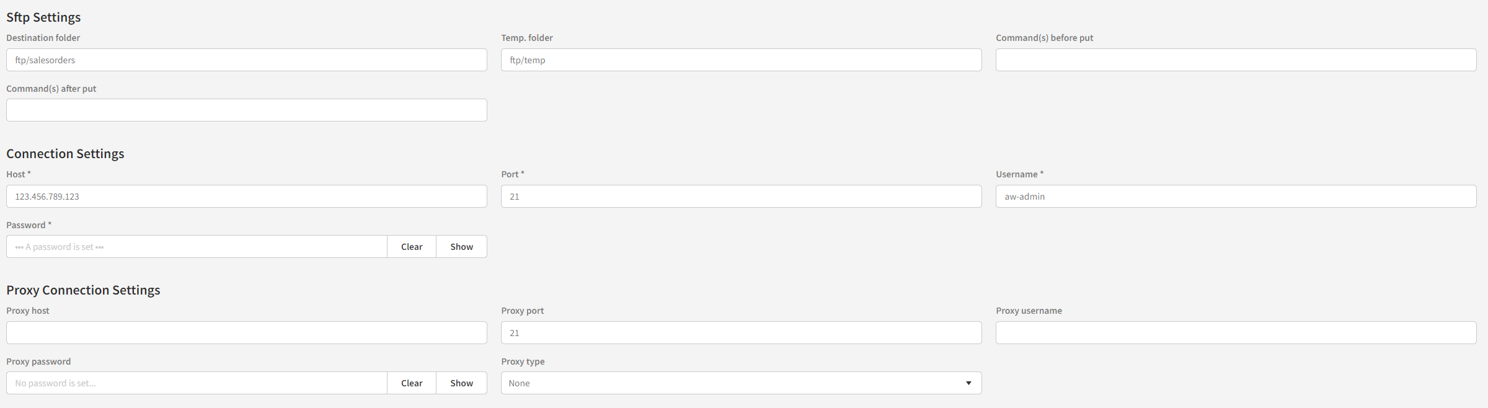Click the connection Port field

[x=741, y=197]
